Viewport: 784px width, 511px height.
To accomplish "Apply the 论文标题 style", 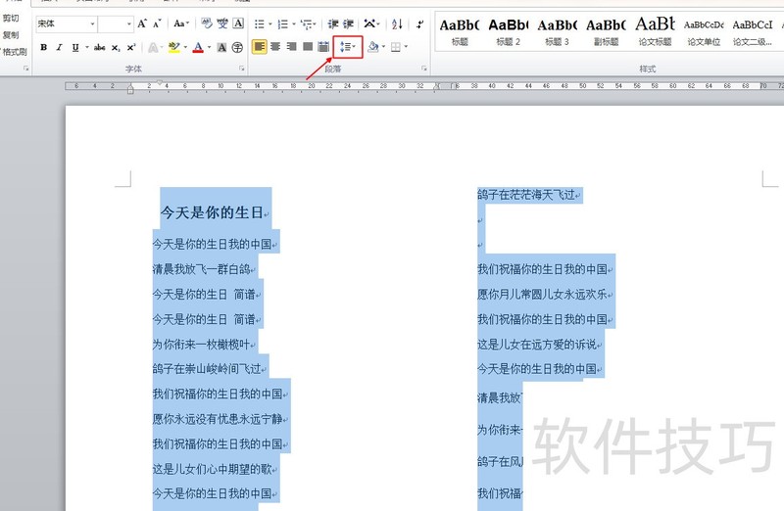I will 655,31.
